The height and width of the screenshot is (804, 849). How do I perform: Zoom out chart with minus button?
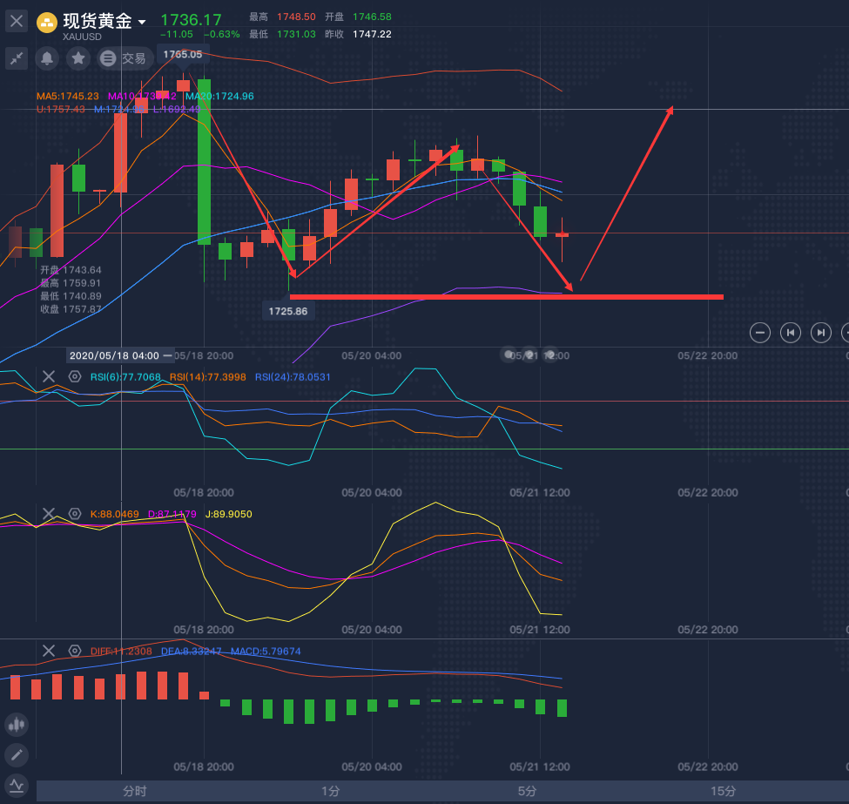point(760,332)
